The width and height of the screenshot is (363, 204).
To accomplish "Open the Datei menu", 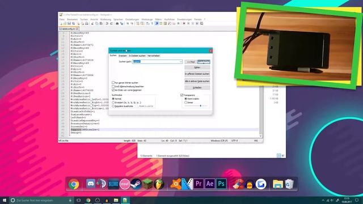I will pyautogui.click(x=62, y=19).
